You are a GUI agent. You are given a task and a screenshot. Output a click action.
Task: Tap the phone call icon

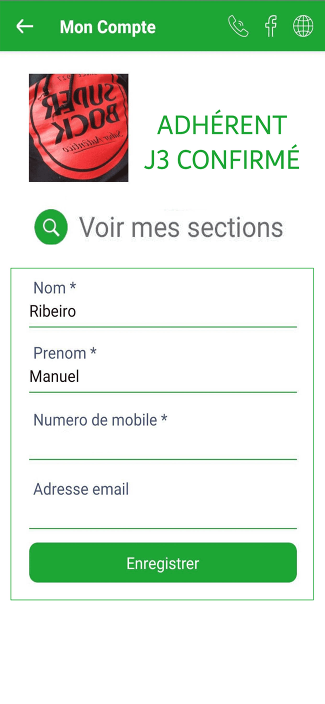click(238, 26)
